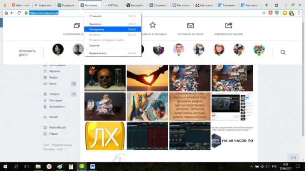Bookmark the page with the address bar star

(264, 13)
